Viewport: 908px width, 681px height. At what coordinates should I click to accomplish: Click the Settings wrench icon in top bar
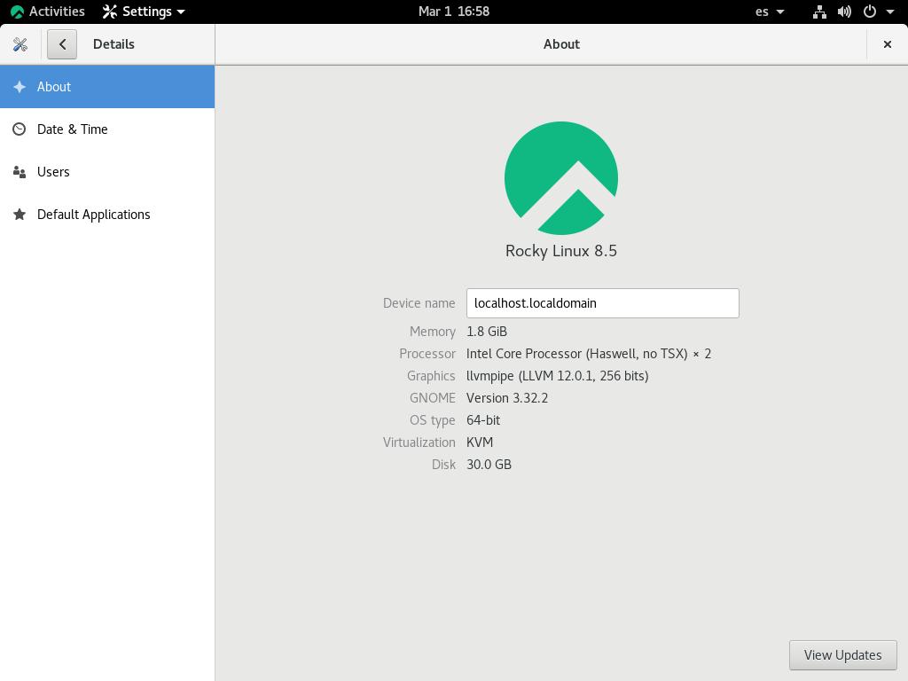click(109, 12)
